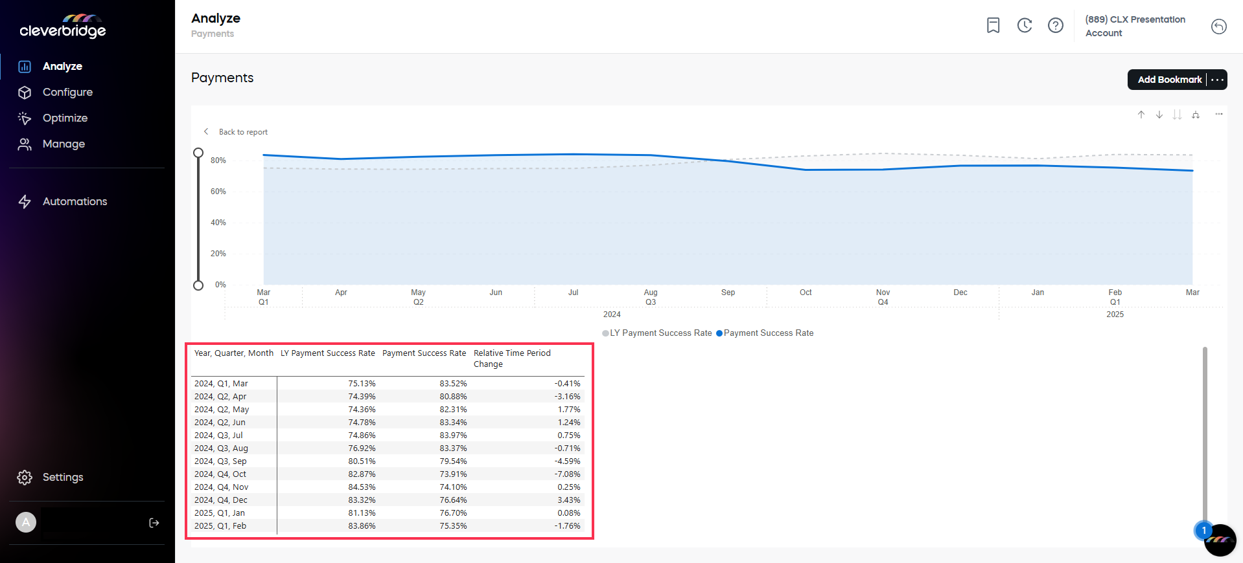Image resolution: width=1243 pixels, height=563 pixels.
Task: Click go to next level double-arrow icon
Action: click(1177, 115)
